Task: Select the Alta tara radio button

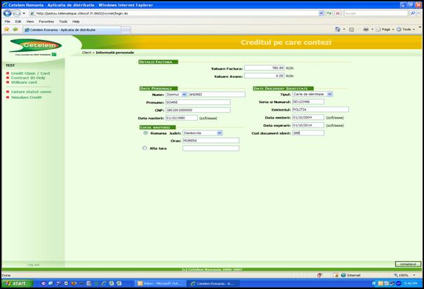Action: tap(145, 148)
